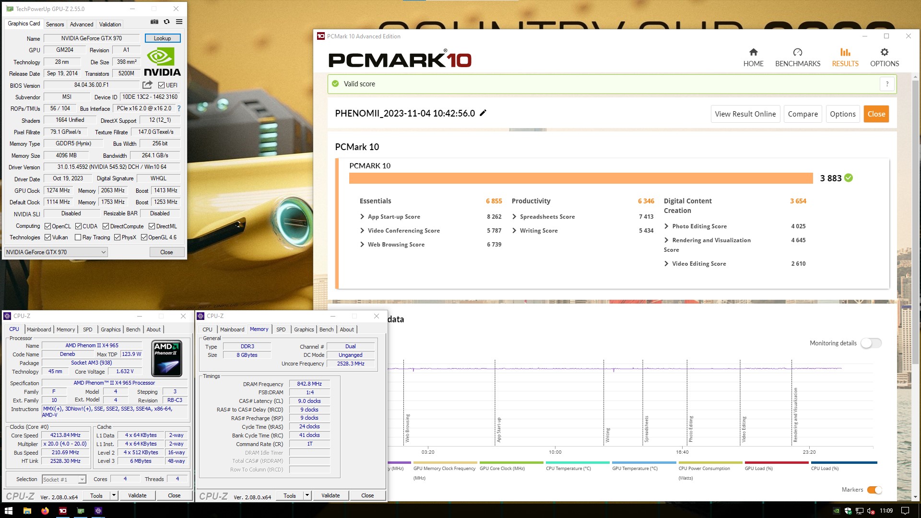Open Tools dropdown arrow in Memory CPU-Z

pyautogui.click(x=307, y=495)
